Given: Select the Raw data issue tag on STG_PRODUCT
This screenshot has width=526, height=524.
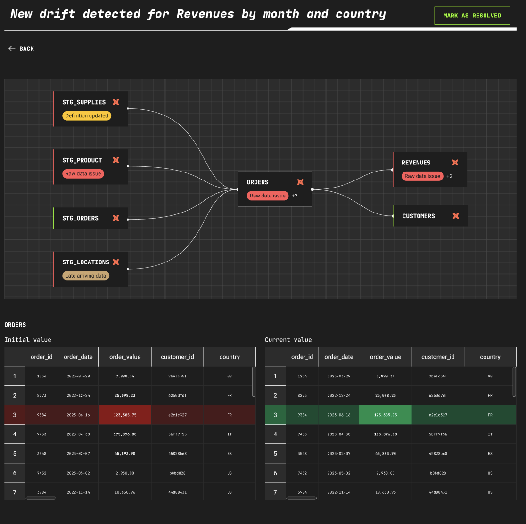Looking at the screenshot, I should tap(83, 174).
